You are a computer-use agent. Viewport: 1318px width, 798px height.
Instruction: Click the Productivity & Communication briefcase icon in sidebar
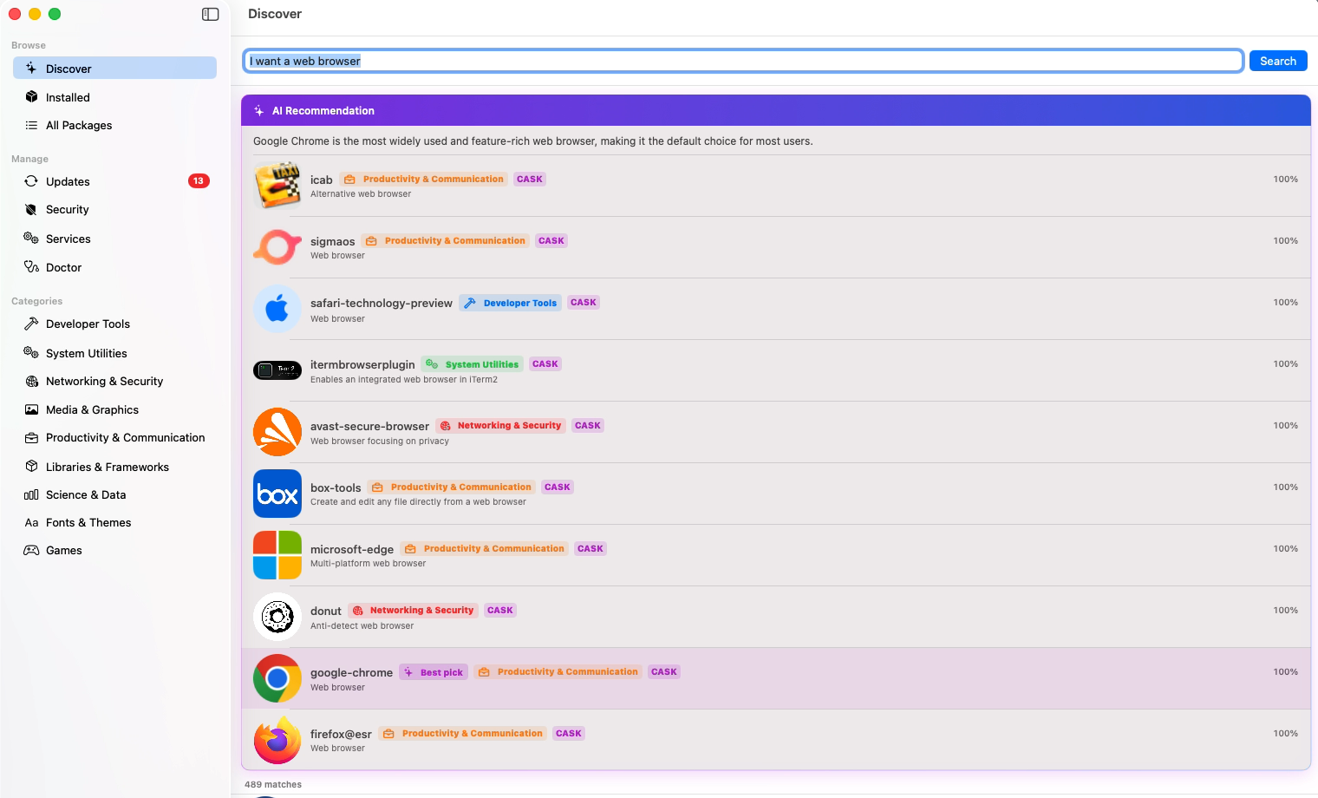coord(31,437)
